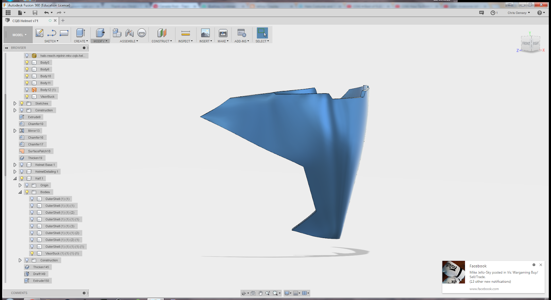Select the Measure tool under Inspect

(x=185, y=33)
